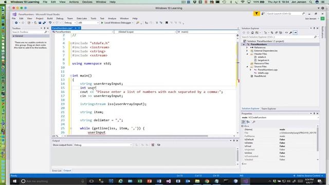Click the Clear All icon in Output panel
Viewport: 329px width, 185px height.
[153, 145]
